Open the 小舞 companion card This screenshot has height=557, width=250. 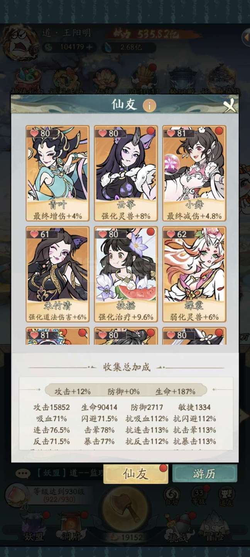194,173
